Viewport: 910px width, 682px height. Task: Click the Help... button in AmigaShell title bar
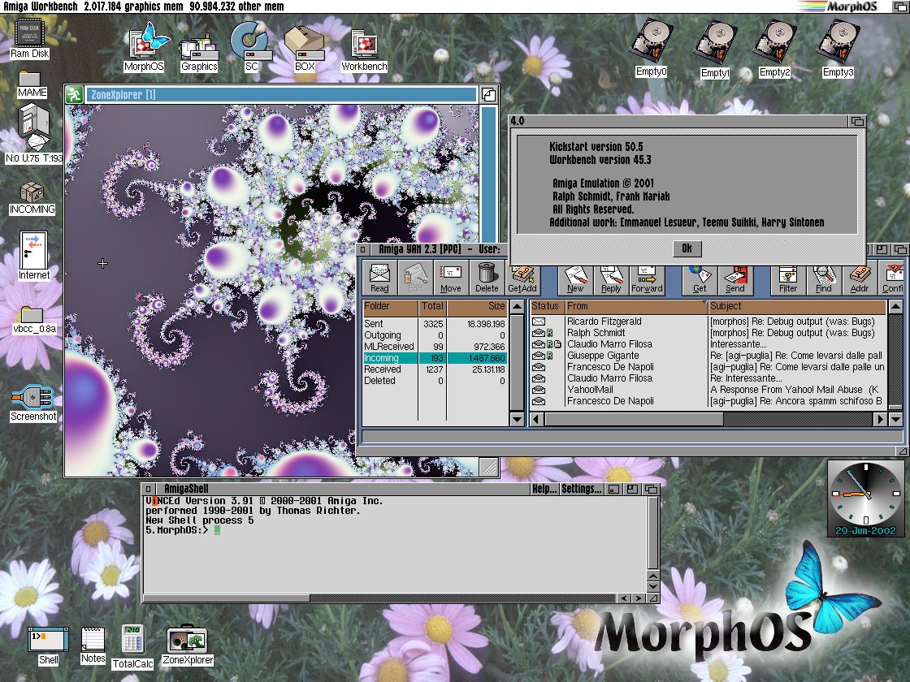click(544, 489)
